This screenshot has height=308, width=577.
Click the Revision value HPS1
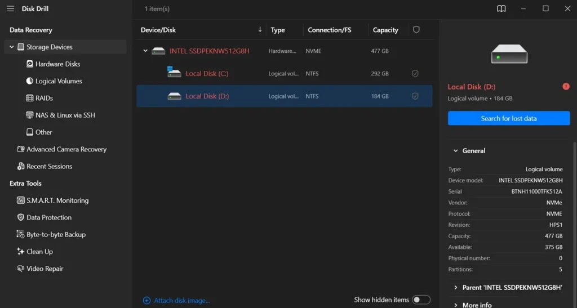tap(556, 225)
